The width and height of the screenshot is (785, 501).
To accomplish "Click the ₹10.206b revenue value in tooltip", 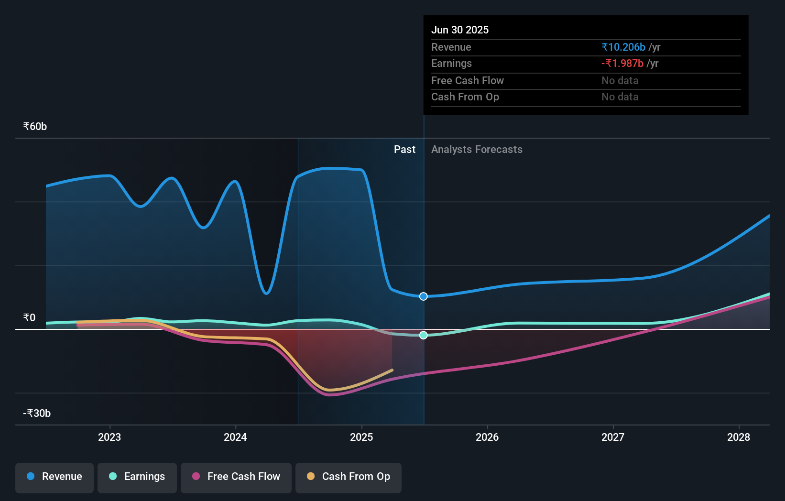I will click(x=623, y=47).
